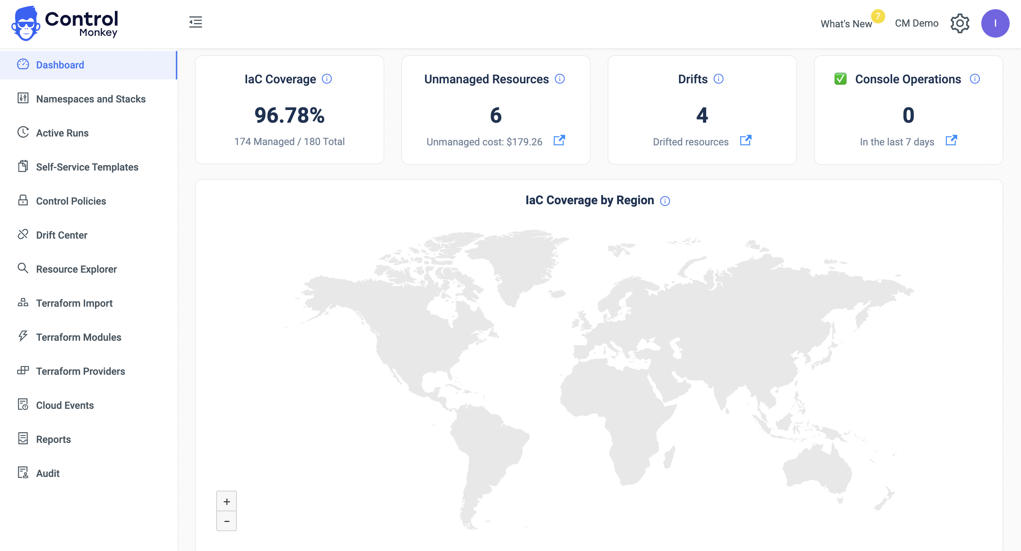Open unmanaged cost external link icon

click(559, 140)
